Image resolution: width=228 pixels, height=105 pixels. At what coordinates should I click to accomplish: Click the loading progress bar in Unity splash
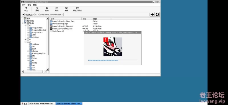pyautogui.click(x=113, y=60)
